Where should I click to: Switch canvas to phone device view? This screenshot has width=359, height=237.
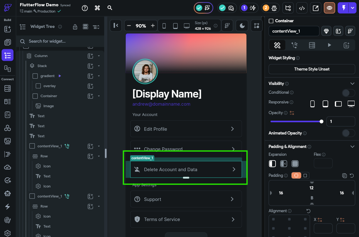point(164,26)
